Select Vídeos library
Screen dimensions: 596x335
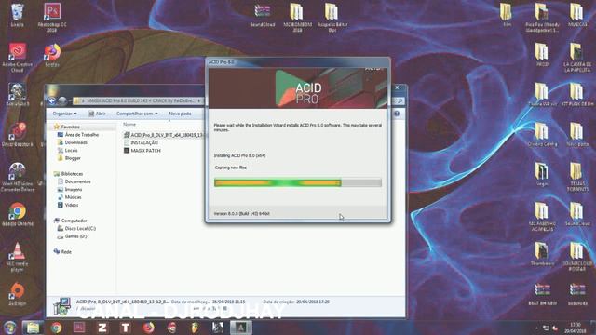68,205
